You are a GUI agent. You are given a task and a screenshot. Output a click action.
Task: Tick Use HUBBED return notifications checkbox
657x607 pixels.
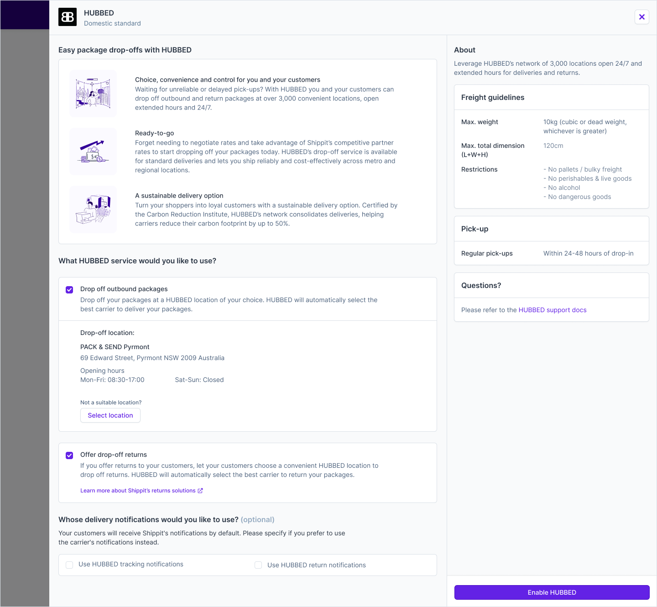[258, 565]
